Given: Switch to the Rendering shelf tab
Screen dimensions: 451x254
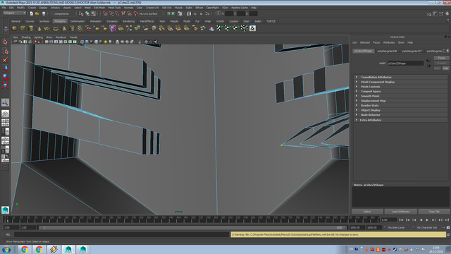Looking at the screenshot, I should (x=128, y=21).
